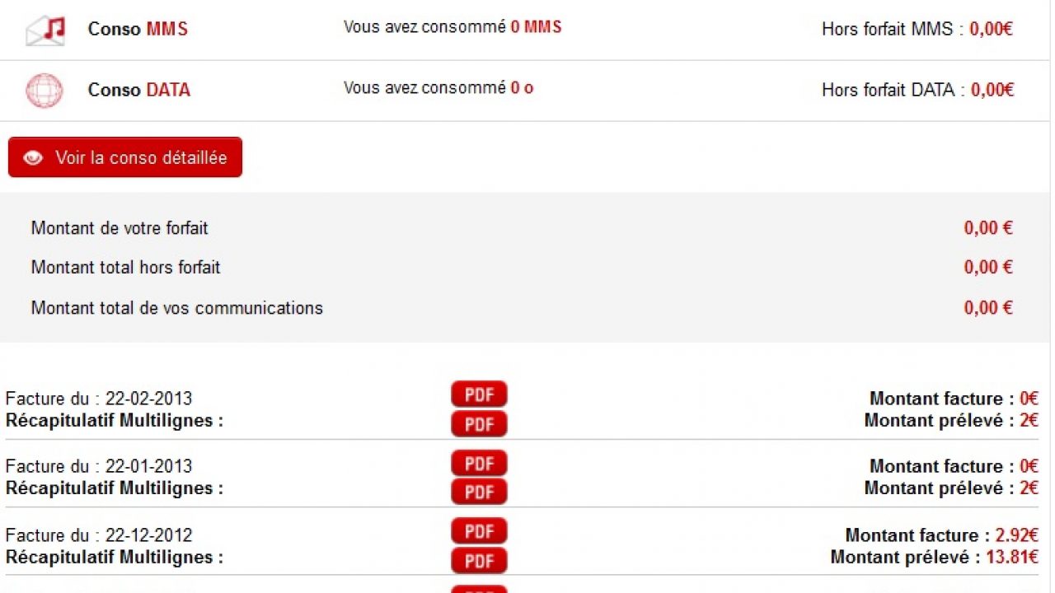This screenshot has width=1055, height=593.
Task: Select the Conso DATA label
Action: 138,90
